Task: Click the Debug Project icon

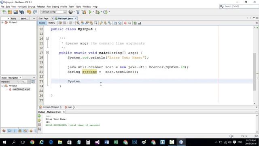Action: 98,12
